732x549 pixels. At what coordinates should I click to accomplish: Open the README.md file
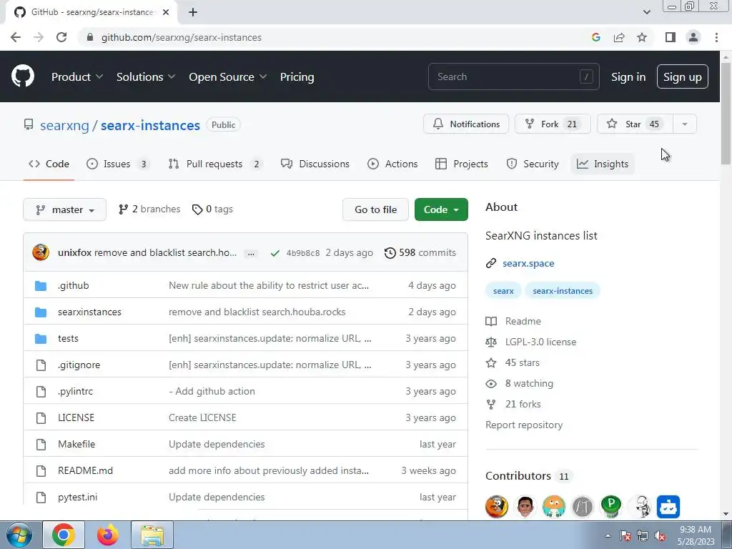tap(86, 471)
